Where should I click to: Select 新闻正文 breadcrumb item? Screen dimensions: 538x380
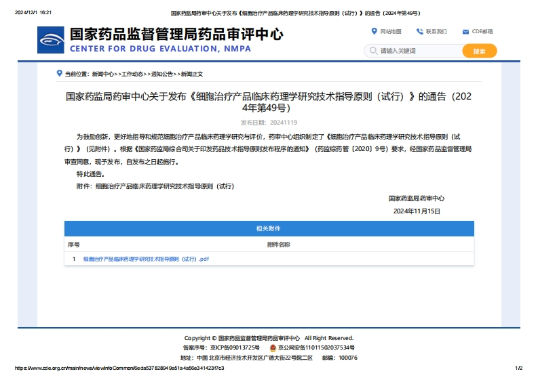point(191,74)
